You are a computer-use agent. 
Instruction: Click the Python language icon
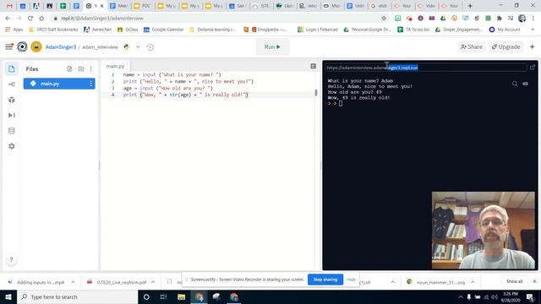click(127, 47)
